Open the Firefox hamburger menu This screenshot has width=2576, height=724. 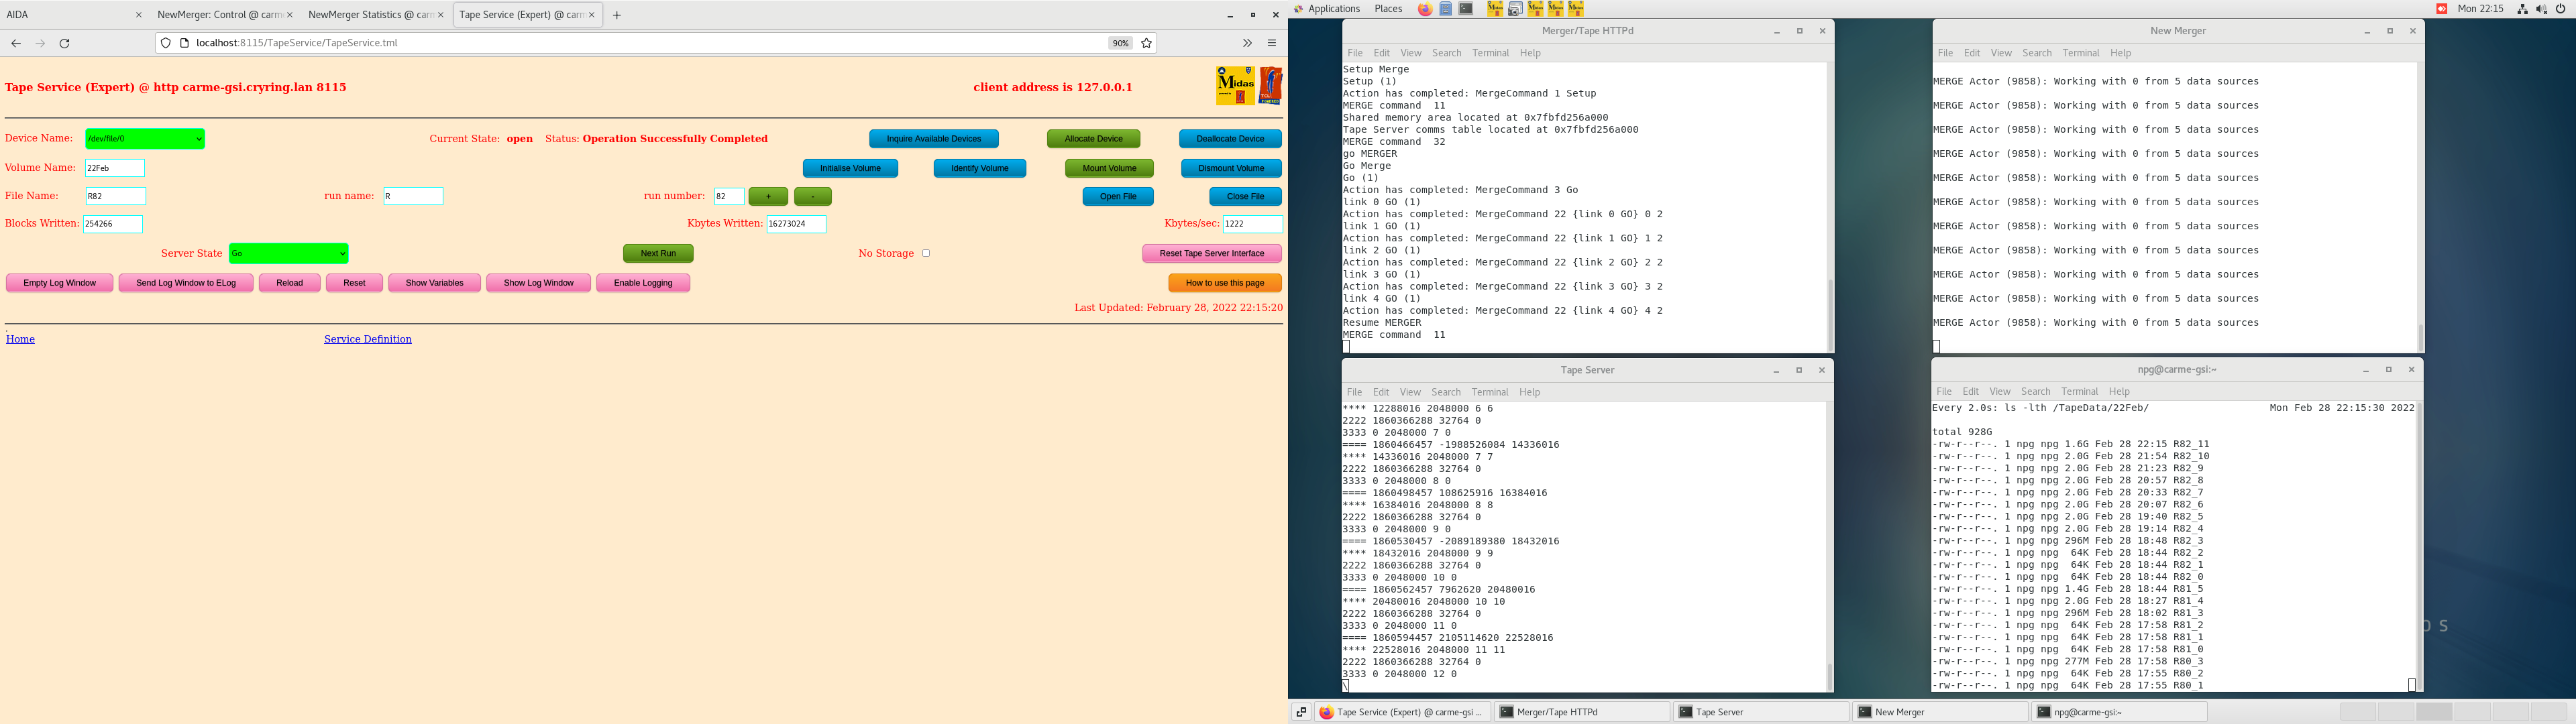(x=1272, y=43)
